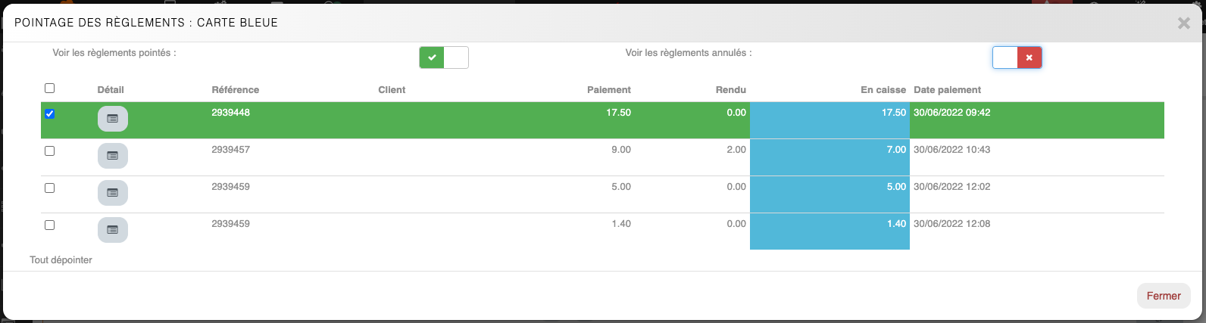Select the blue 7.00 'En caisse' cell
This screenshot has width=1206, height=323.
point(830,157)
